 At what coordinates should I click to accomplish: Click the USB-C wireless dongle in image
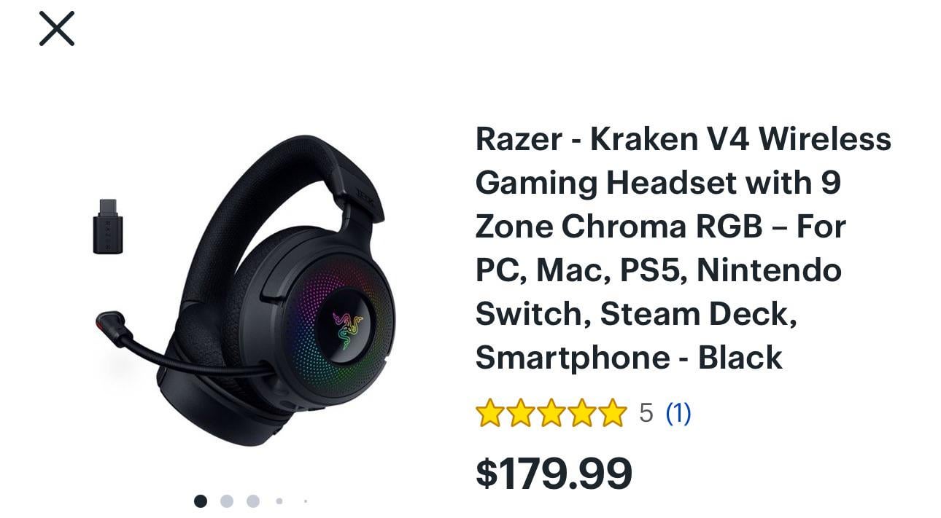[x=107, y=226]
